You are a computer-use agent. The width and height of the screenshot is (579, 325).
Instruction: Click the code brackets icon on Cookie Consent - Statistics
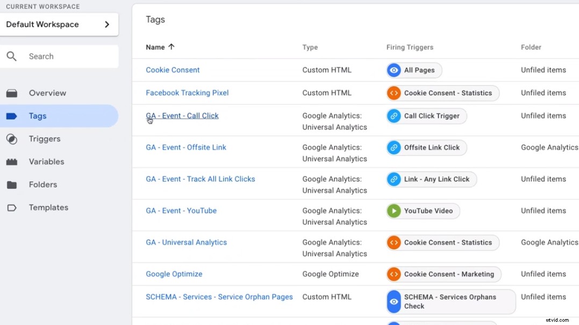pos(394,93)
